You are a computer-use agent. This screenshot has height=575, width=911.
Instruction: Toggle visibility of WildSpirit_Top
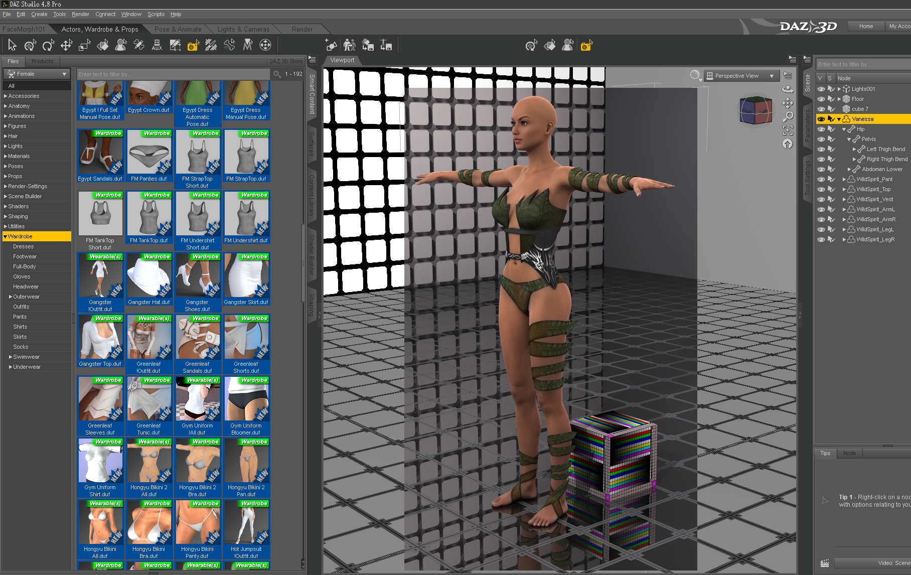(821, 189)
